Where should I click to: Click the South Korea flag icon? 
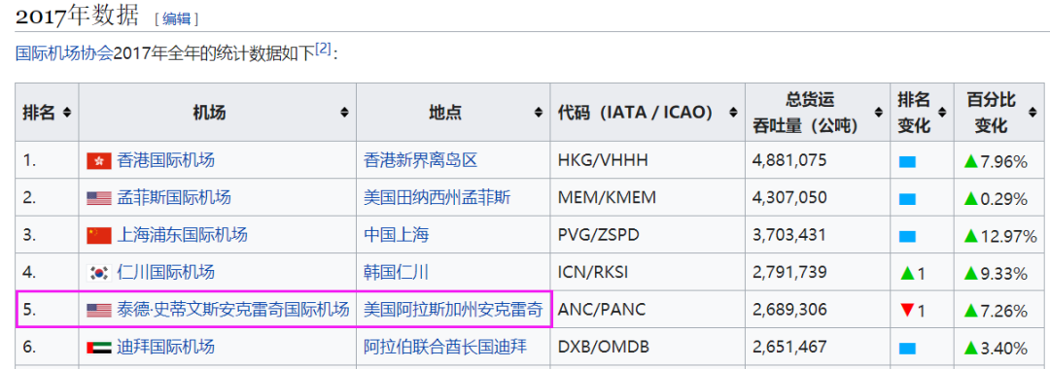[99, 274]
